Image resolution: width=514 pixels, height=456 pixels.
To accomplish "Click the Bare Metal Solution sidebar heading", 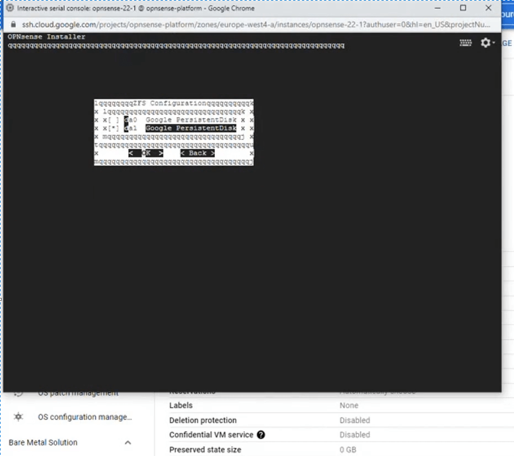I will [43, 443].
